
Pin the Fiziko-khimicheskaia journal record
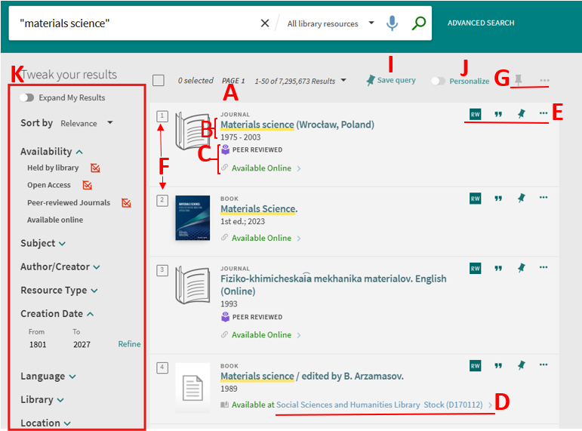point(521,268)
